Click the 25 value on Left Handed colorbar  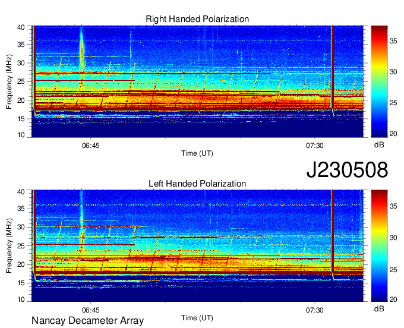[x=393, y=270]
